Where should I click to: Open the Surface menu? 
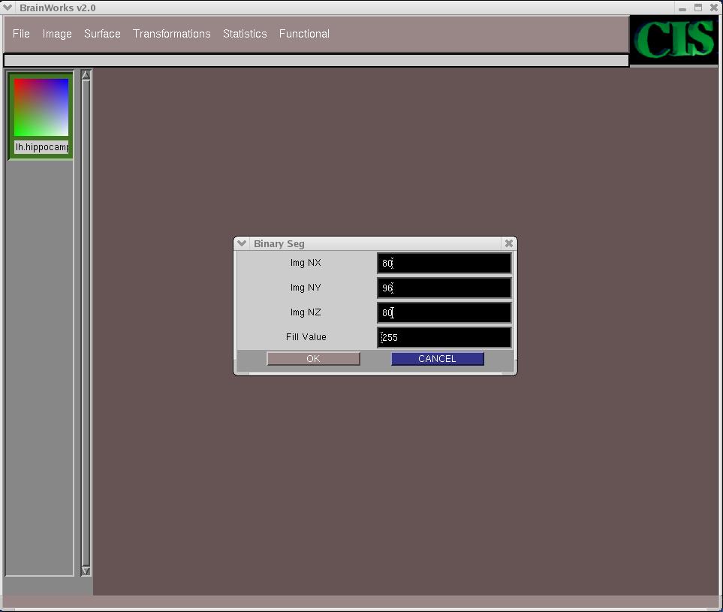pos(102,34)
